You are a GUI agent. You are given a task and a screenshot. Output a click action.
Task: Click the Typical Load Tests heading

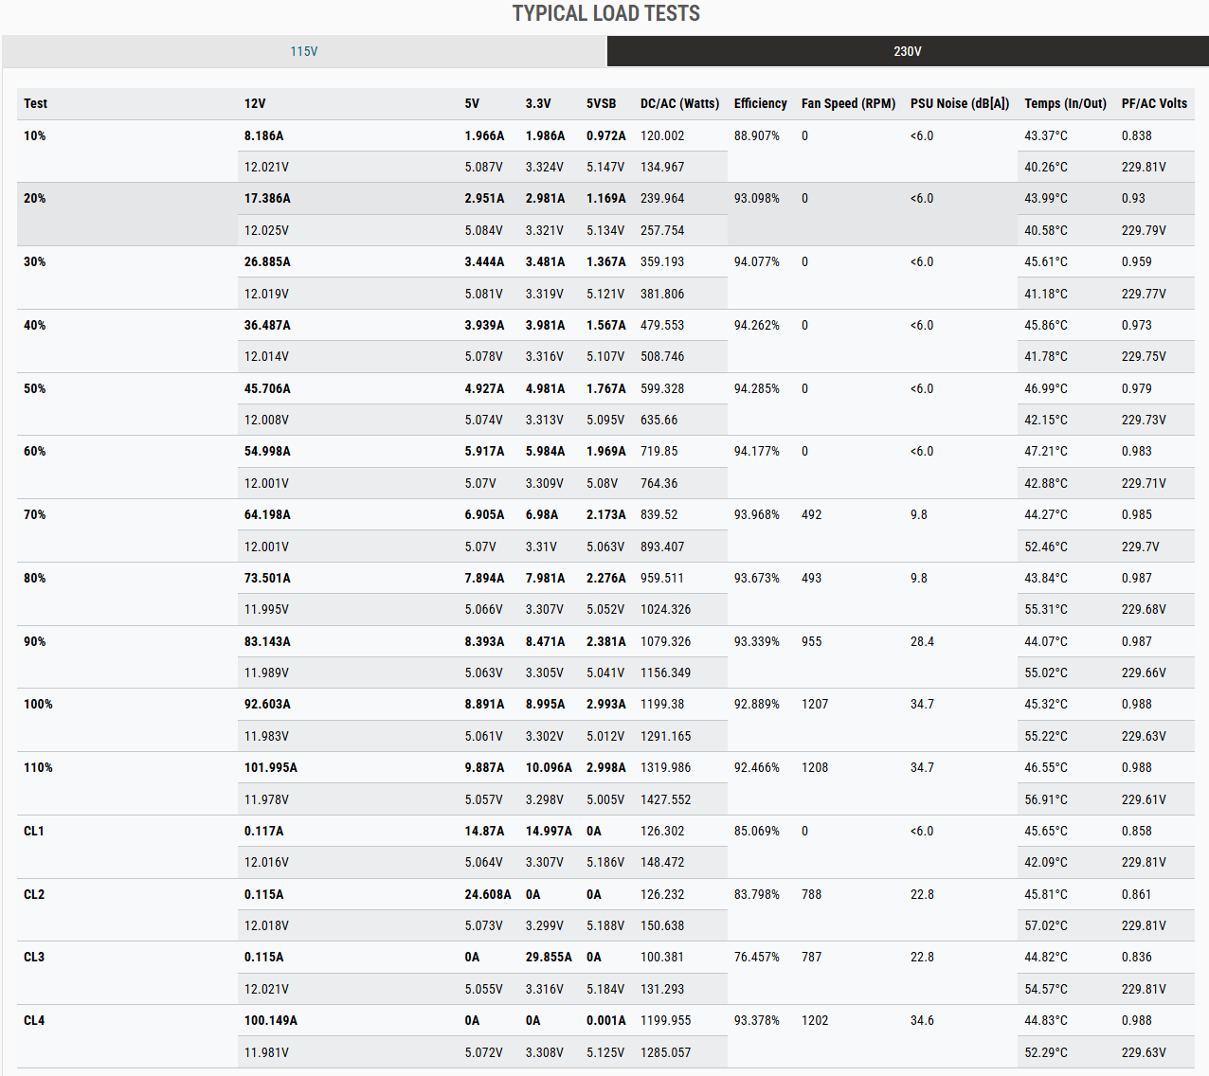(605, 13)
